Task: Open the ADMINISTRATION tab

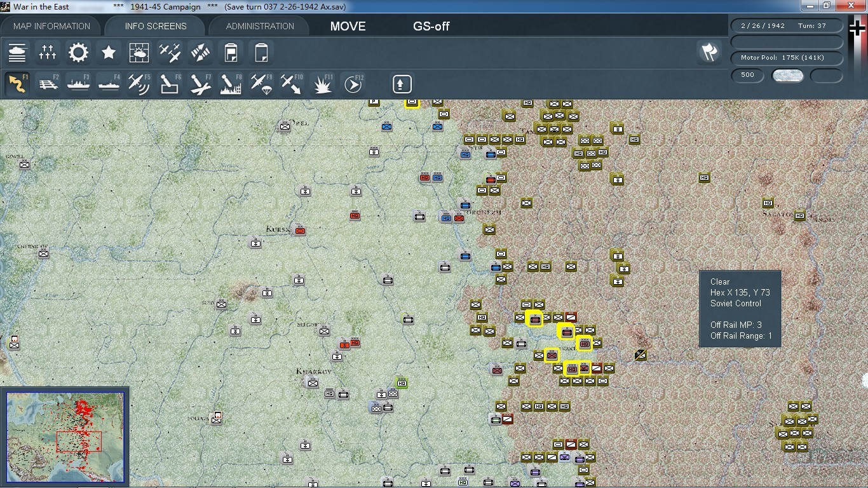Action: point(260,26)
